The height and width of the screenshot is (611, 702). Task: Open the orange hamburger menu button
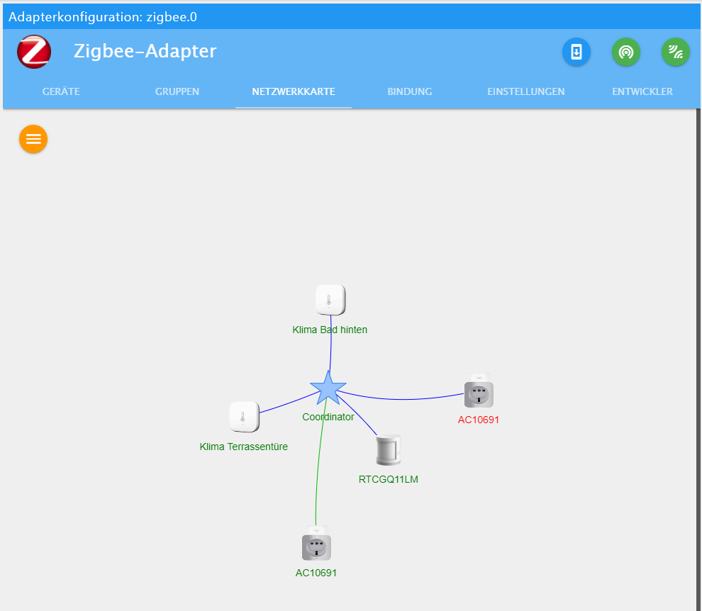33,139
